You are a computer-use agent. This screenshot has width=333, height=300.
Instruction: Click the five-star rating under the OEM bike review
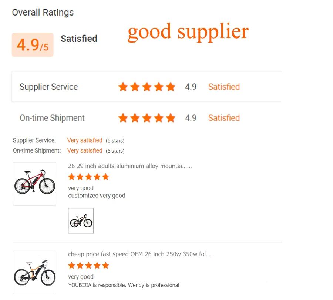click(x=88, y=266)
